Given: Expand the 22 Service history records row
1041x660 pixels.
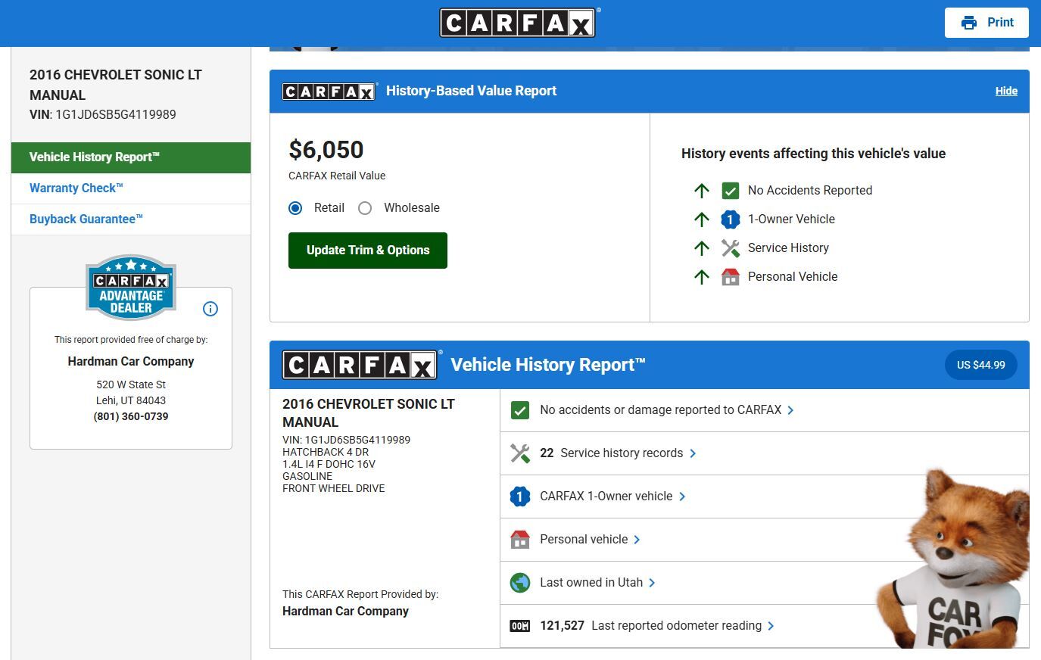Looking at the screenshot, I should pyautogui.click(x=621, y=453).
